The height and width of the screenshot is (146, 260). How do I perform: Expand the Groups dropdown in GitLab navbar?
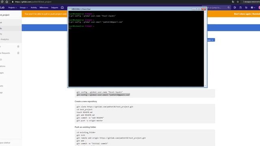[24, 8]
